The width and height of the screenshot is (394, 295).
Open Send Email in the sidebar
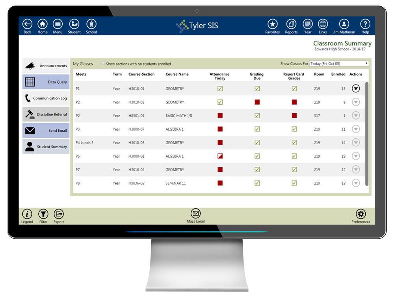46,131
